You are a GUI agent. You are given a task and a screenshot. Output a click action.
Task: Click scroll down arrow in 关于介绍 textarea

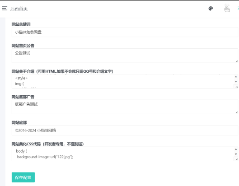point(236,82)
